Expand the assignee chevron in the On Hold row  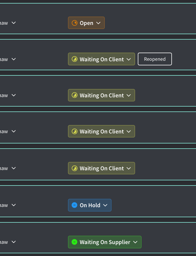pyautogui.click(x=14, y=205)
